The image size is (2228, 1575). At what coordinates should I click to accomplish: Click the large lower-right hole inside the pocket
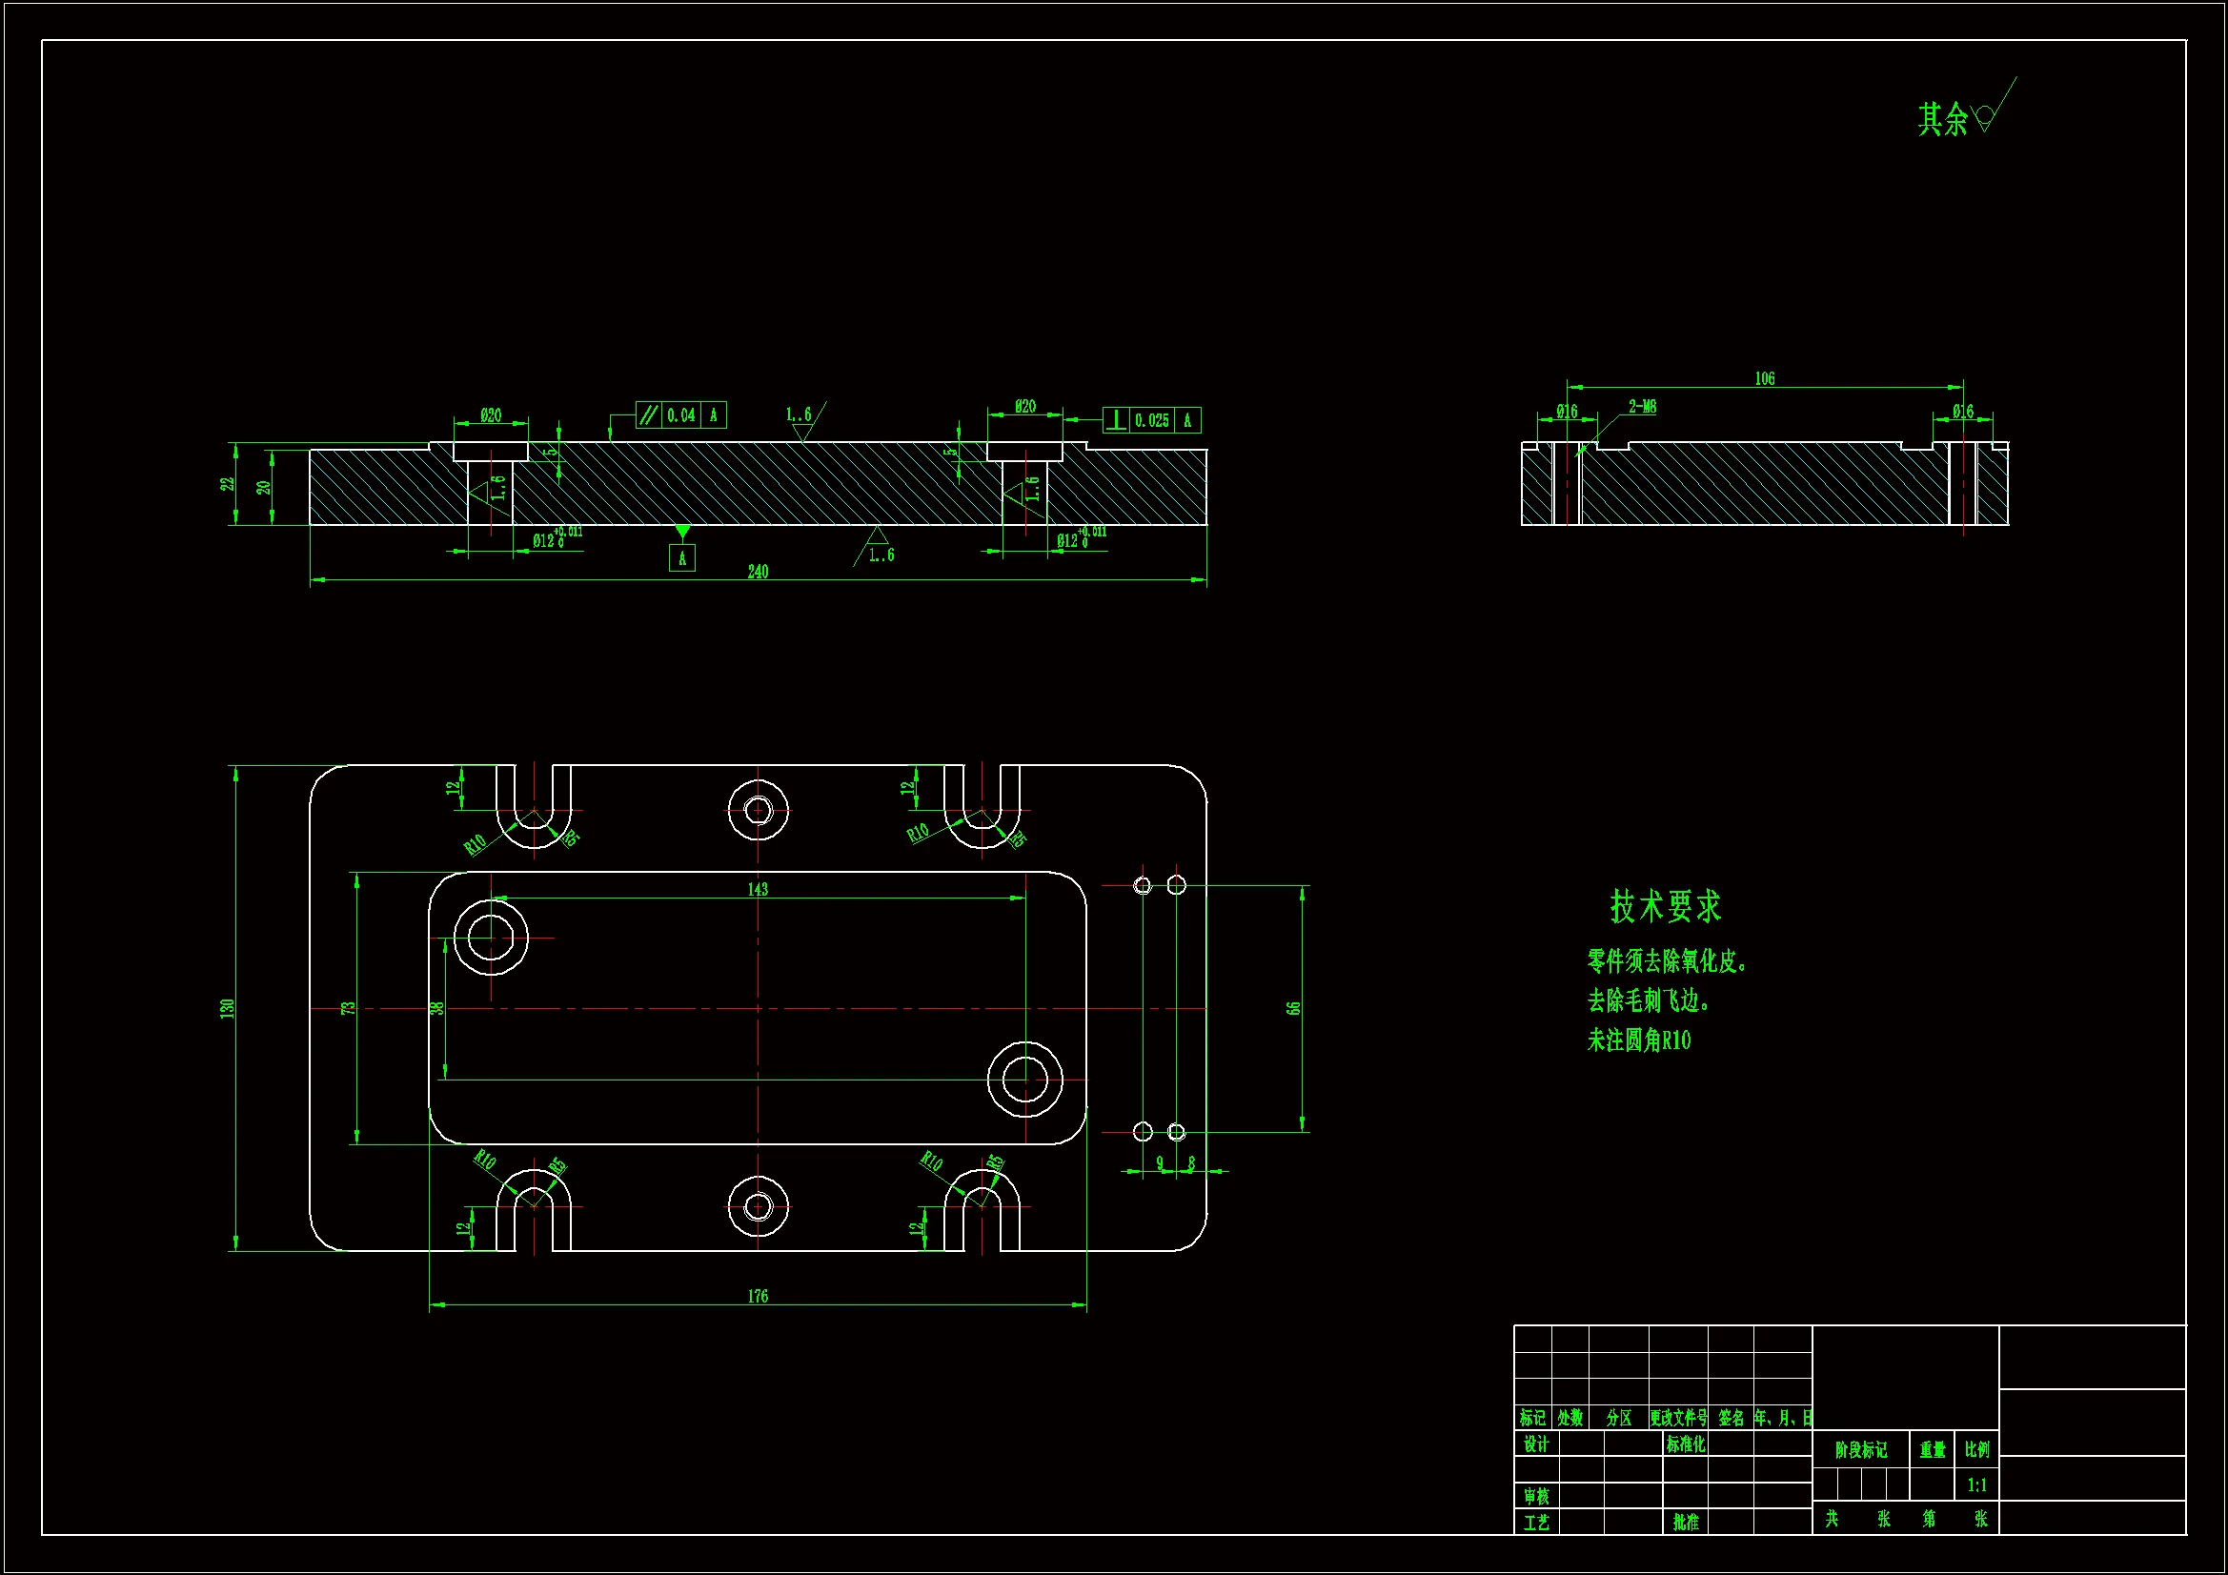coord(1024,1080)
